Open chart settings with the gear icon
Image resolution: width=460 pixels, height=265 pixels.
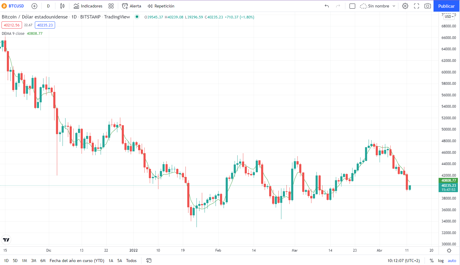(x=405, y=6)
